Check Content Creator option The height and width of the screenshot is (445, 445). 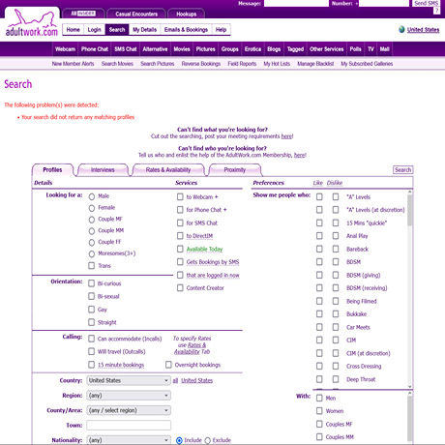(x=180, y=287)
